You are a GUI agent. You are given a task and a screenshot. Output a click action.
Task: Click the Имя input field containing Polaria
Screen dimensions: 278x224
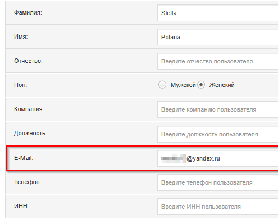click(x=218, y=37)
